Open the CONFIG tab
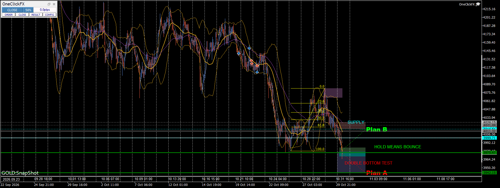This screenshot has height=188, width=500. [x=50, y=15]
